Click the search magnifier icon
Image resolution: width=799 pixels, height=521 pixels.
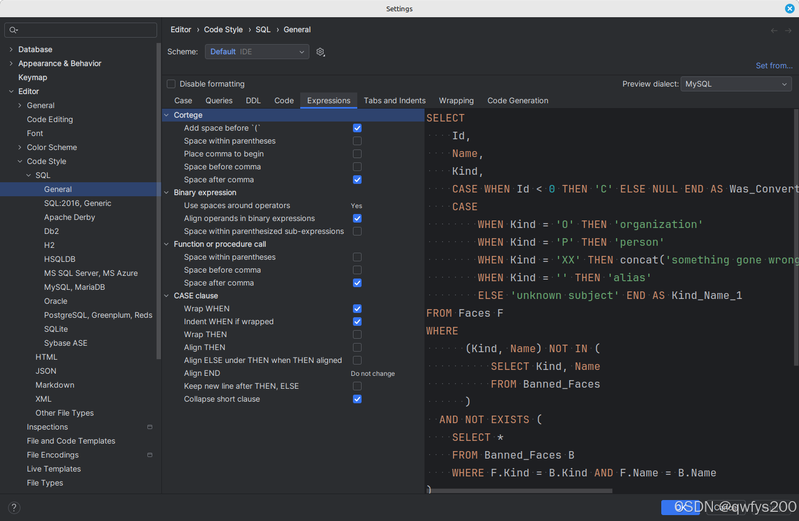(x=13, y=30)
